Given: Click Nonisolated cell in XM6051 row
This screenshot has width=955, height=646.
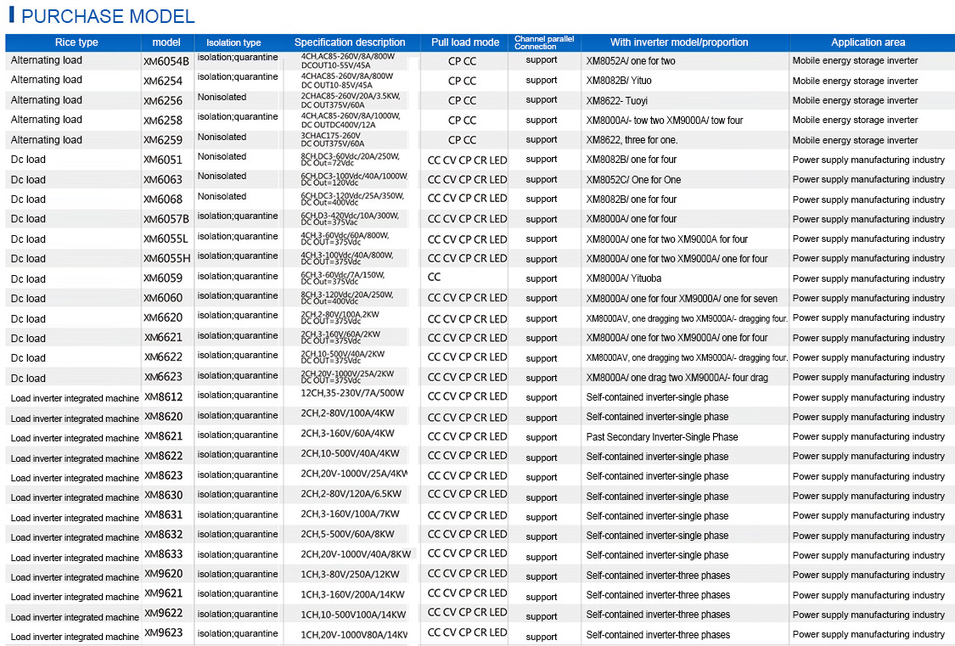Looking at the screenshot, I should (222, 156).
